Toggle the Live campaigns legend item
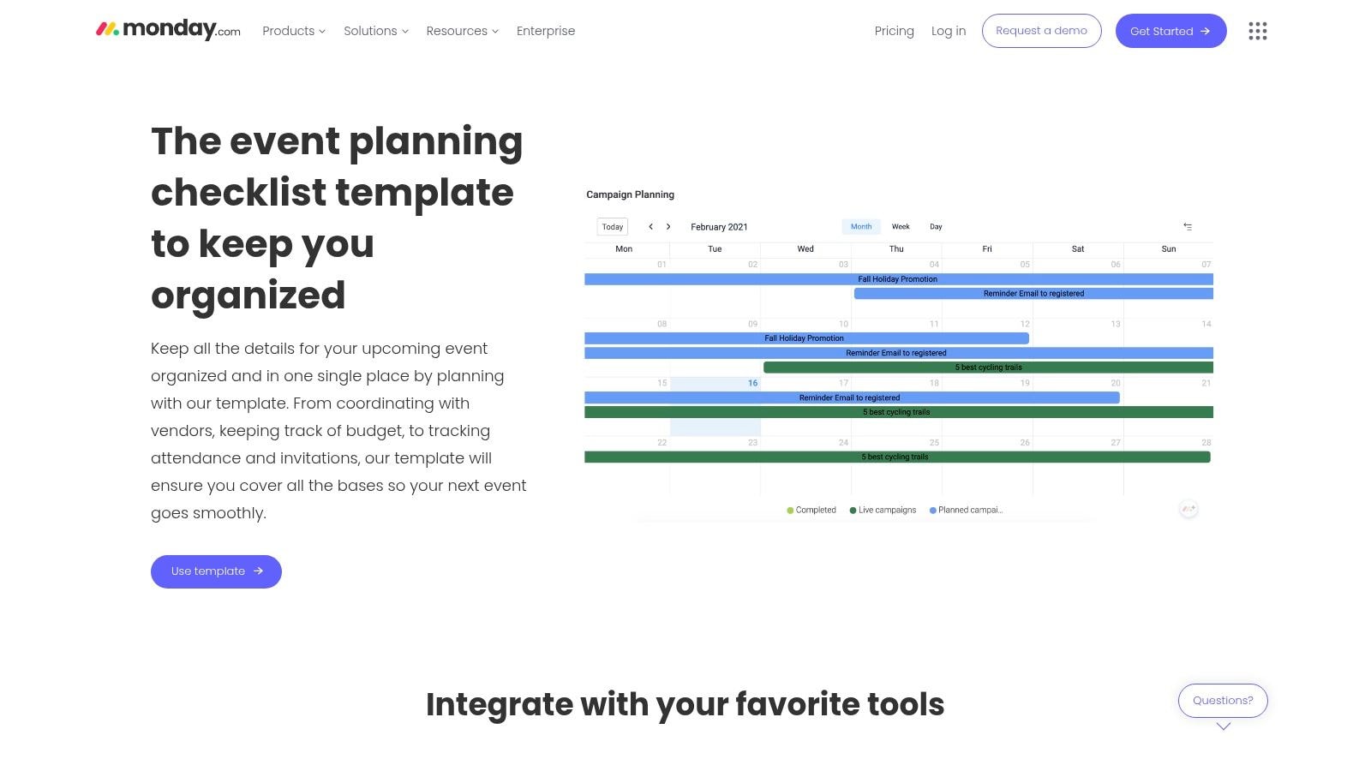 point(882,509)
